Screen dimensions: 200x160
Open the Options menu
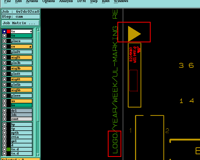[49, 1]
